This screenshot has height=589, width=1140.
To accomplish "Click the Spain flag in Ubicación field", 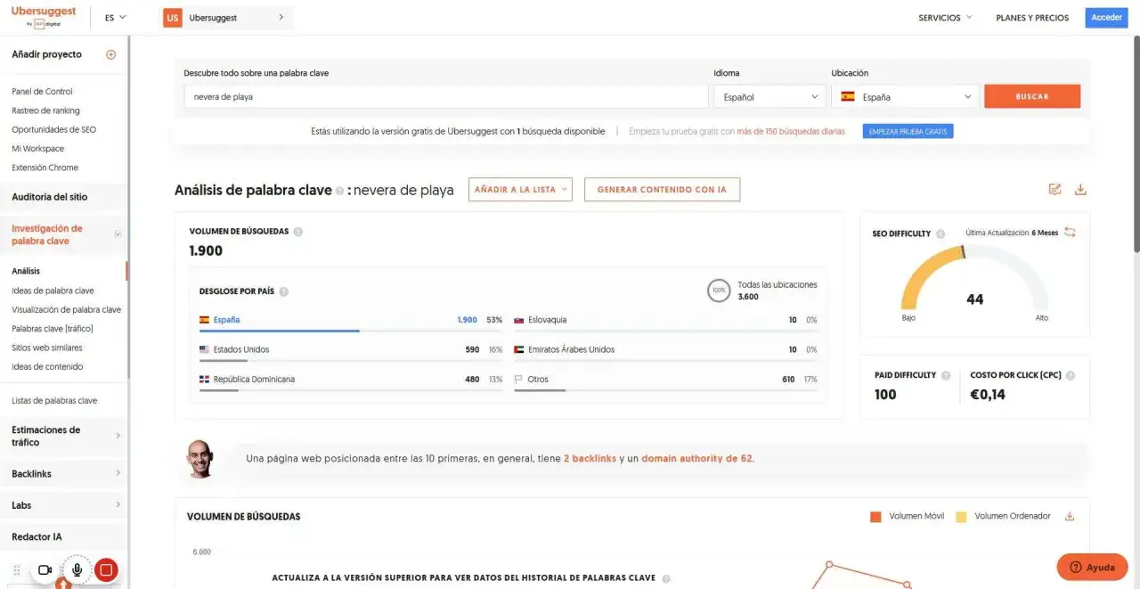I will click(848, 96).
